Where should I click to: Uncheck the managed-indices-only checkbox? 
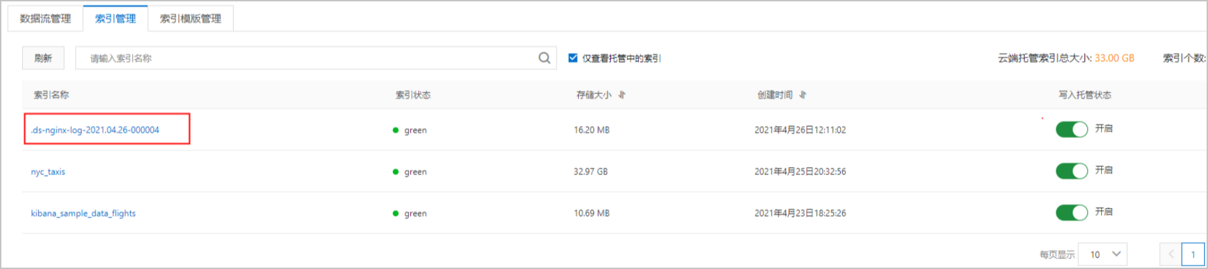pos(573,58)
